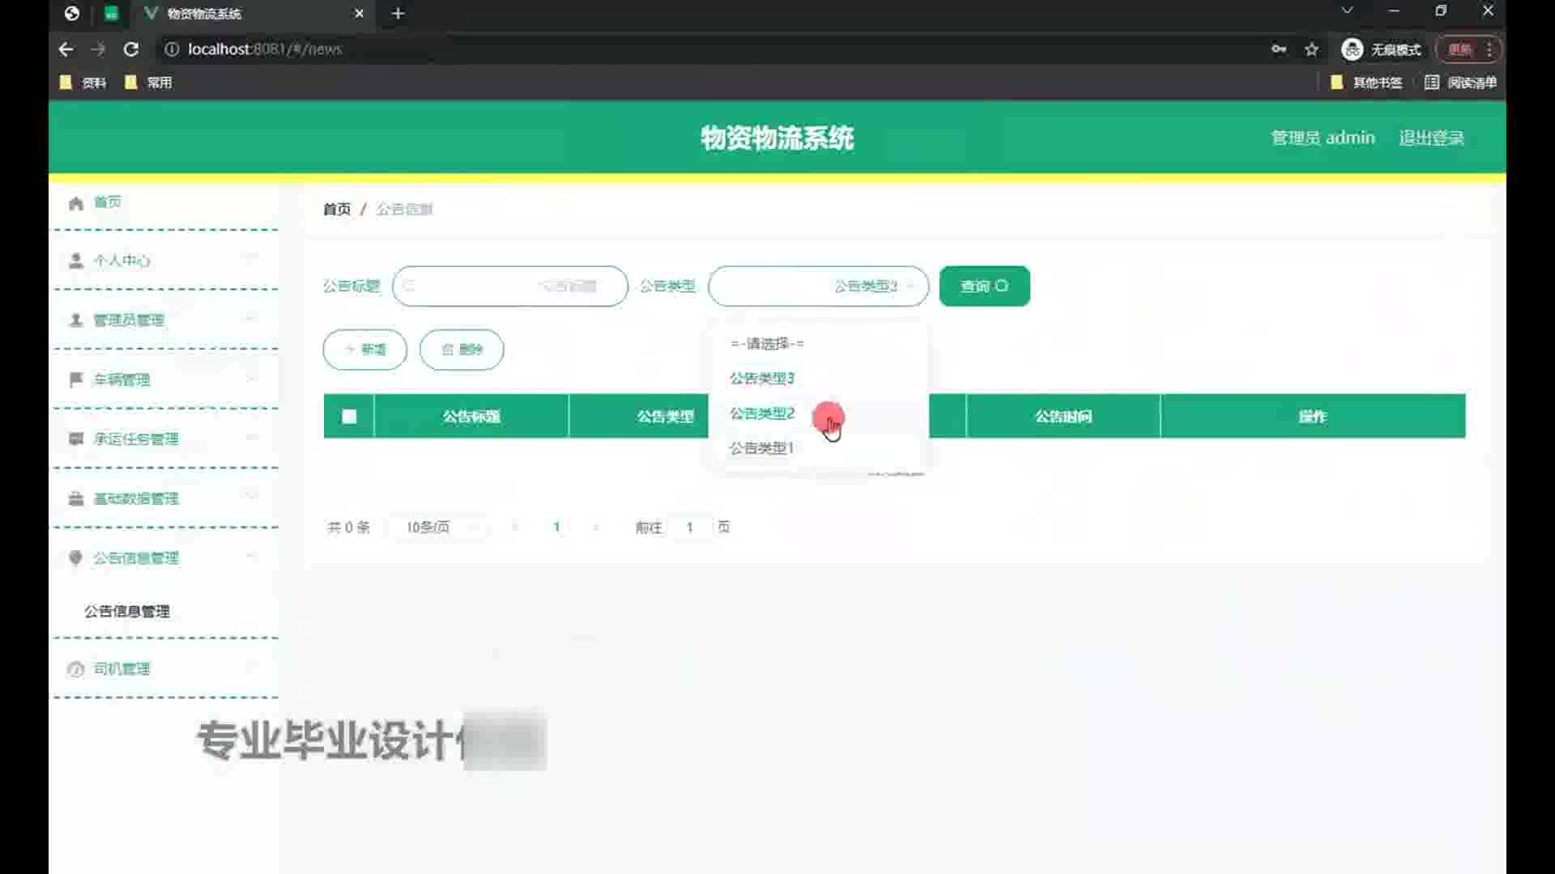This screenshot has height=874, width=1555.
Task: Open the browser three-dot menu
Action: pos(1489,49)
